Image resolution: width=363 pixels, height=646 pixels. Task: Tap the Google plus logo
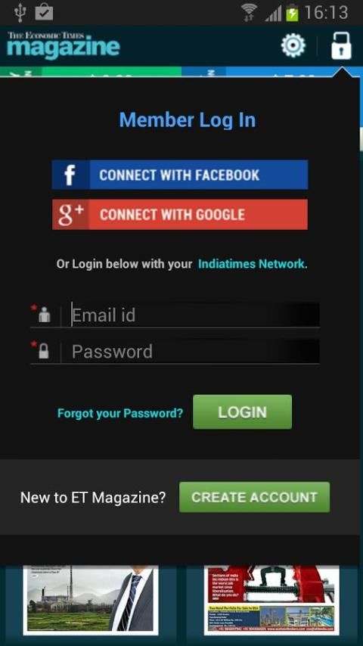pos(70,215)
